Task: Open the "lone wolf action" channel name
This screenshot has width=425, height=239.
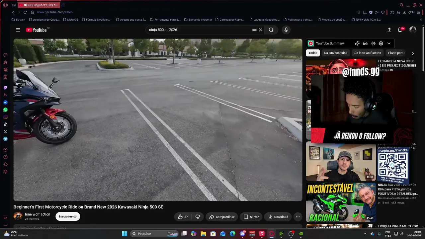Action: pos(38,214)
